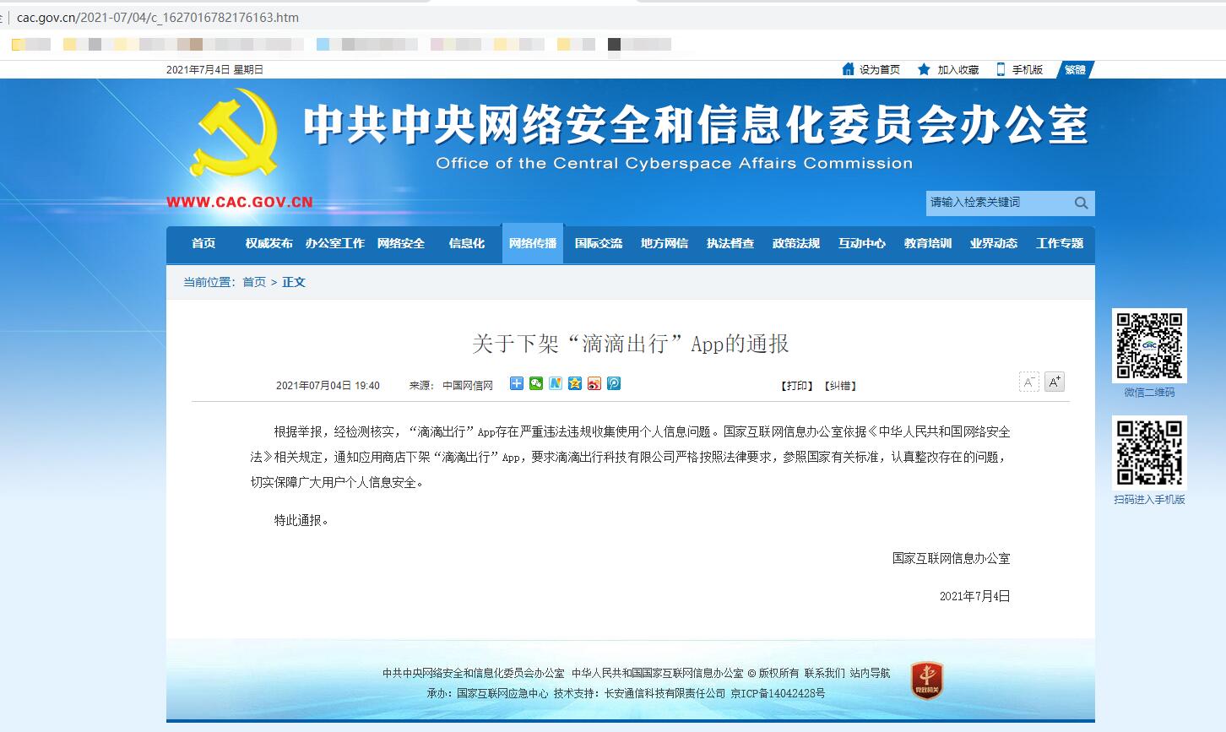Click the footer text 中共中央网络安全和信息化委员会办公室

pos(474,673)
